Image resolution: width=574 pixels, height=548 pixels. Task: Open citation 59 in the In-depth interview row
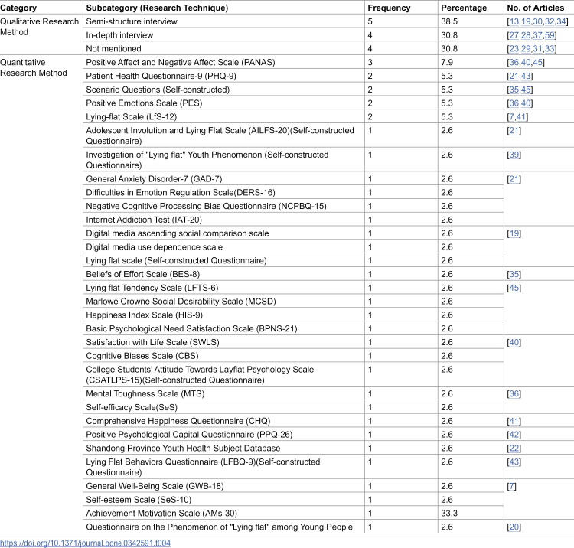(549, 35)
